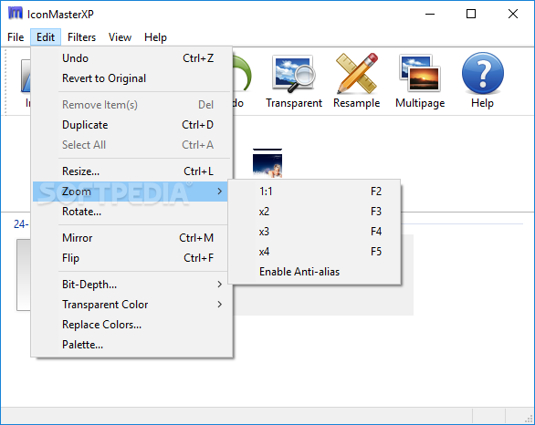This screenshot has height=425, width=535.
Task: Open Help from the toolbar question mark
Action: tap(482, 81)
